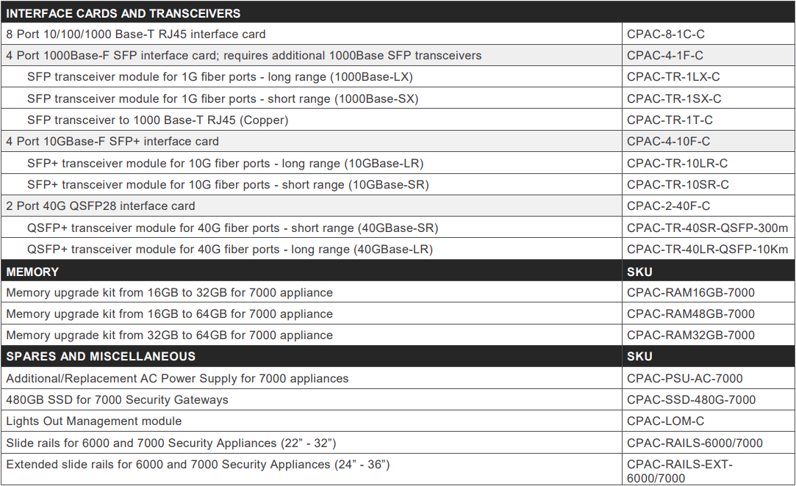Click SKU CPAC-RAM48GB-7000
Screen dimensions: 796x486
[690, 314]
